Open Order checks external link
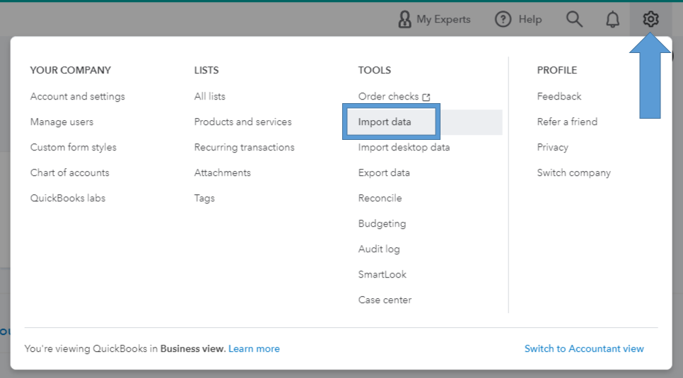 tap(394, 97)
